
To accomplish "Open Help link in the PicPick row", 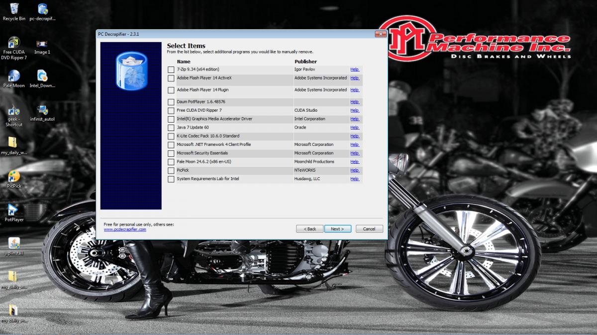I will click(354, 170).
